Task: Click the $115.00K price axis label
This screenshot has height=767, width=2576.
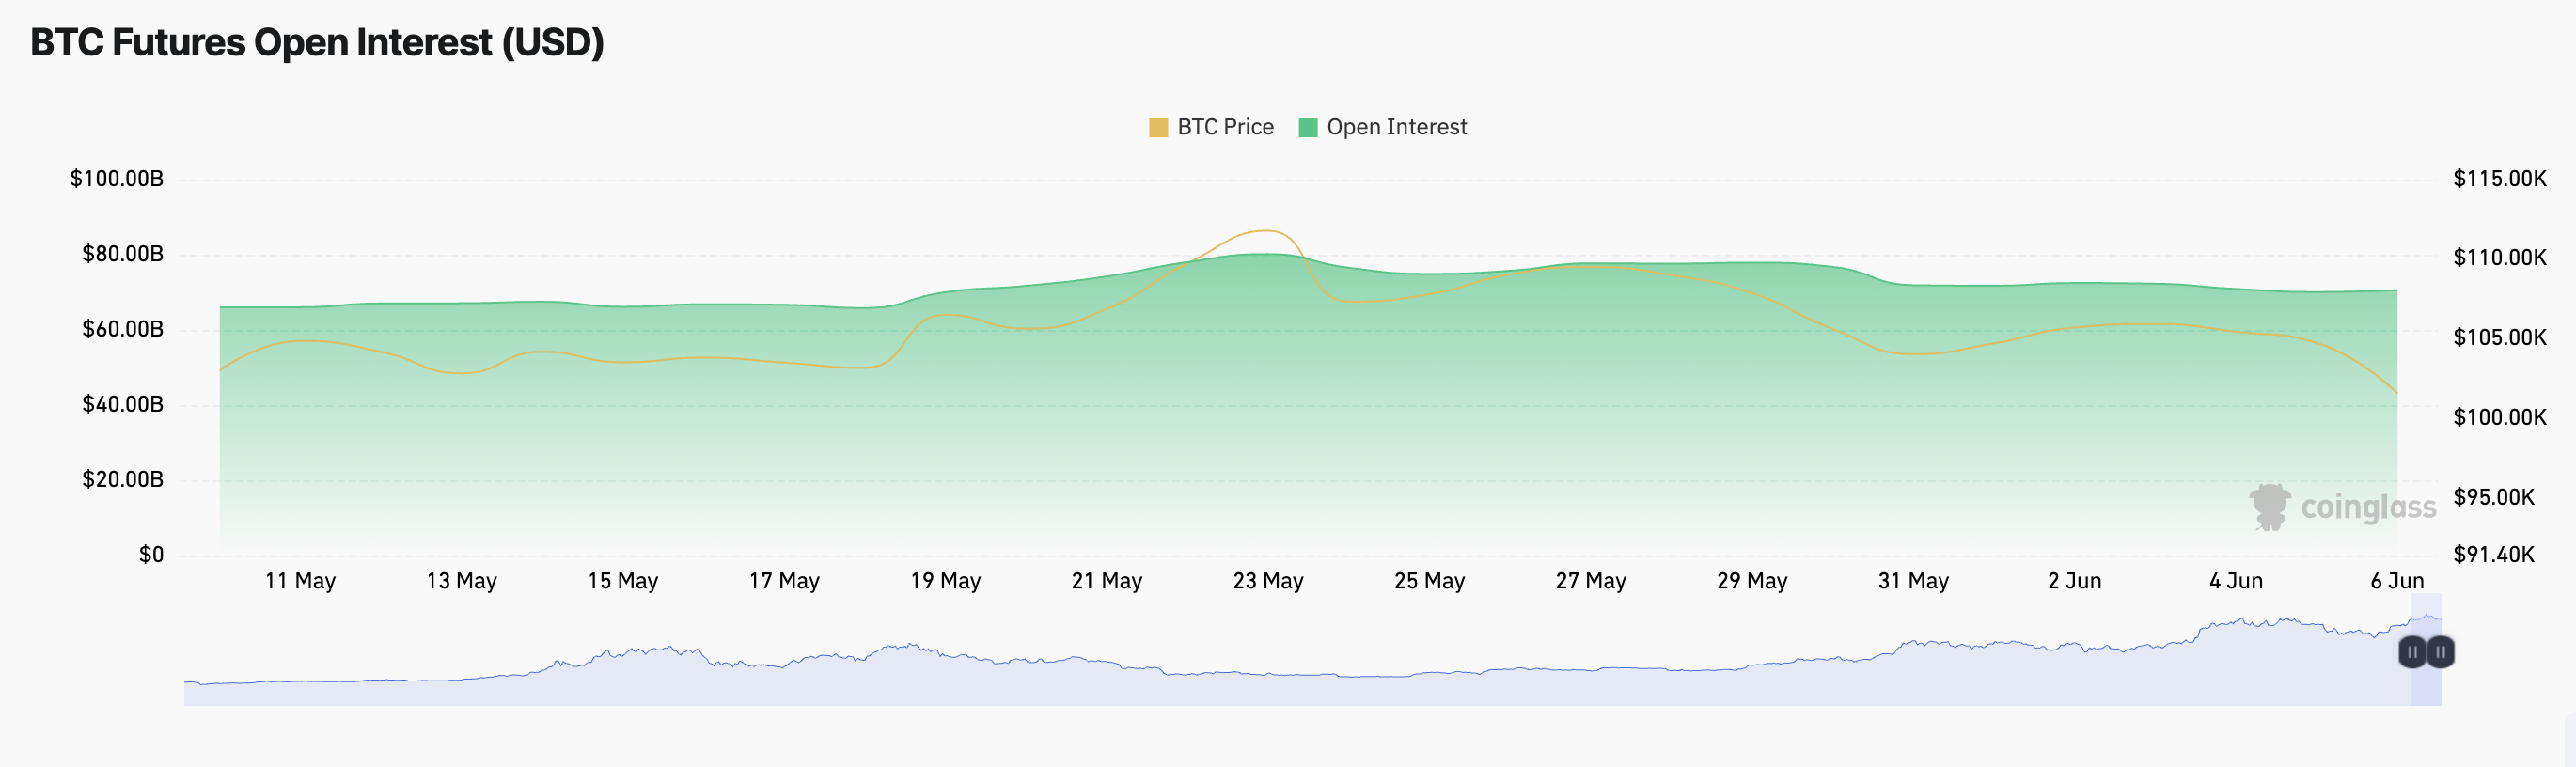Action: coord(2499,179)
